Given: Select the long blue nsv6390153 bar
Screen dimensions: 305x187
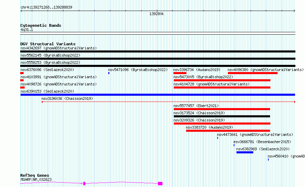Looking at the screenshot, I should tap(158, 95).
